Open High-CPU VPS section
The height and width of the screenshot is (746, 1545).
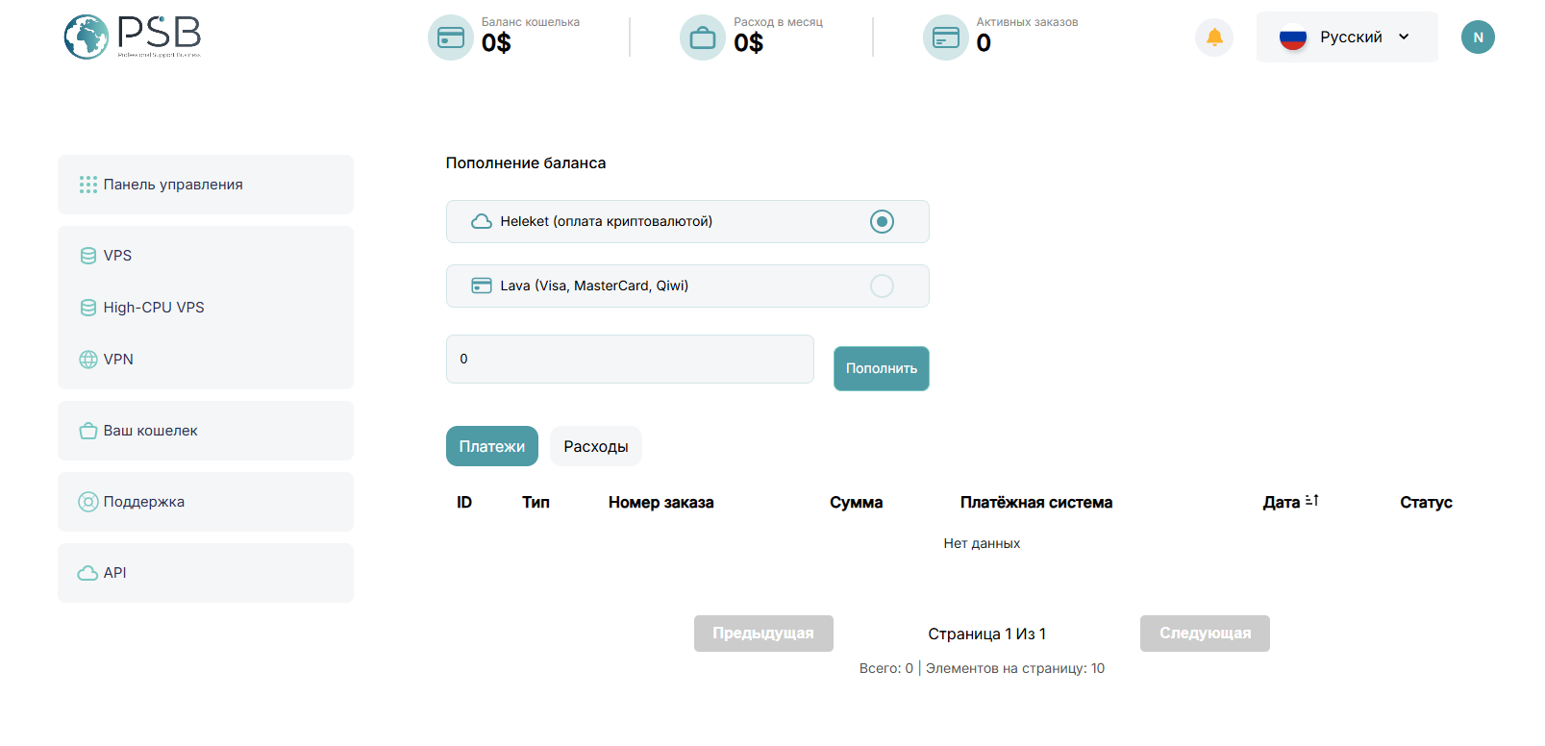click(154, 308)
